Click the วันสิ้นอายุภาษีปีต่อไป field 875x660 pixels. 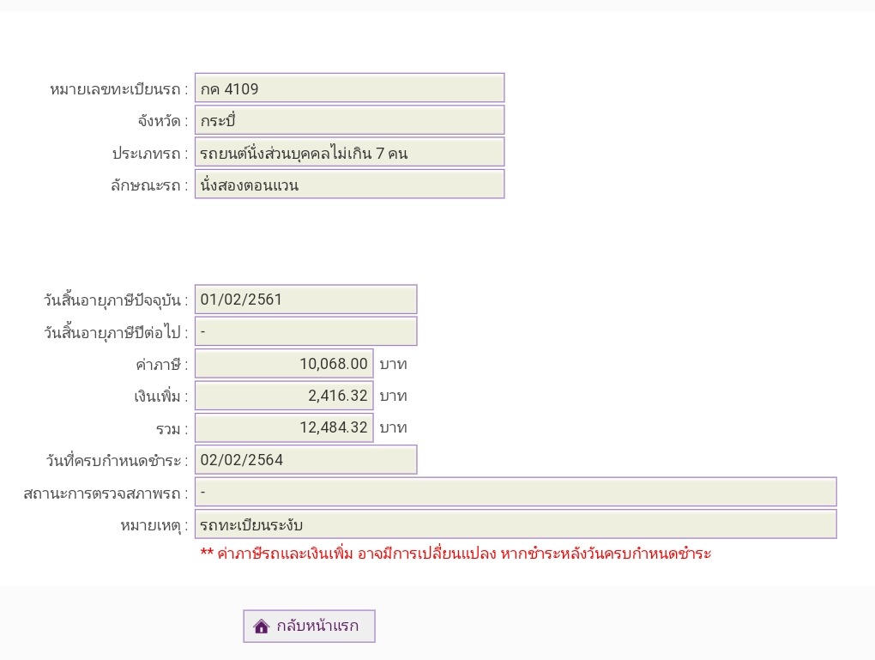305,331
